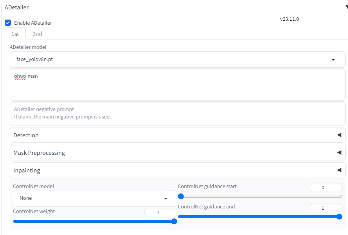Open the face_yolov8n.pt model dropdown
The width and height of the screenshot is (348, 235).
point(172,59)
